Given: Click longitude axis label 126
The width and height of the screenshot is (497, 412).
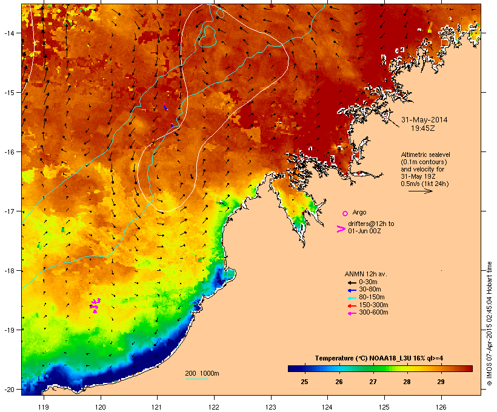Looking at the screenshot, I should click(441, 407).
